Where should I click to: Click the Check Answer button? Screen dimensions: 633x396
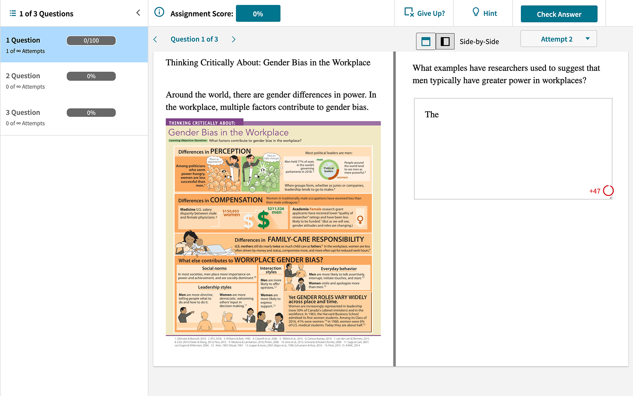tap(559, 13)
